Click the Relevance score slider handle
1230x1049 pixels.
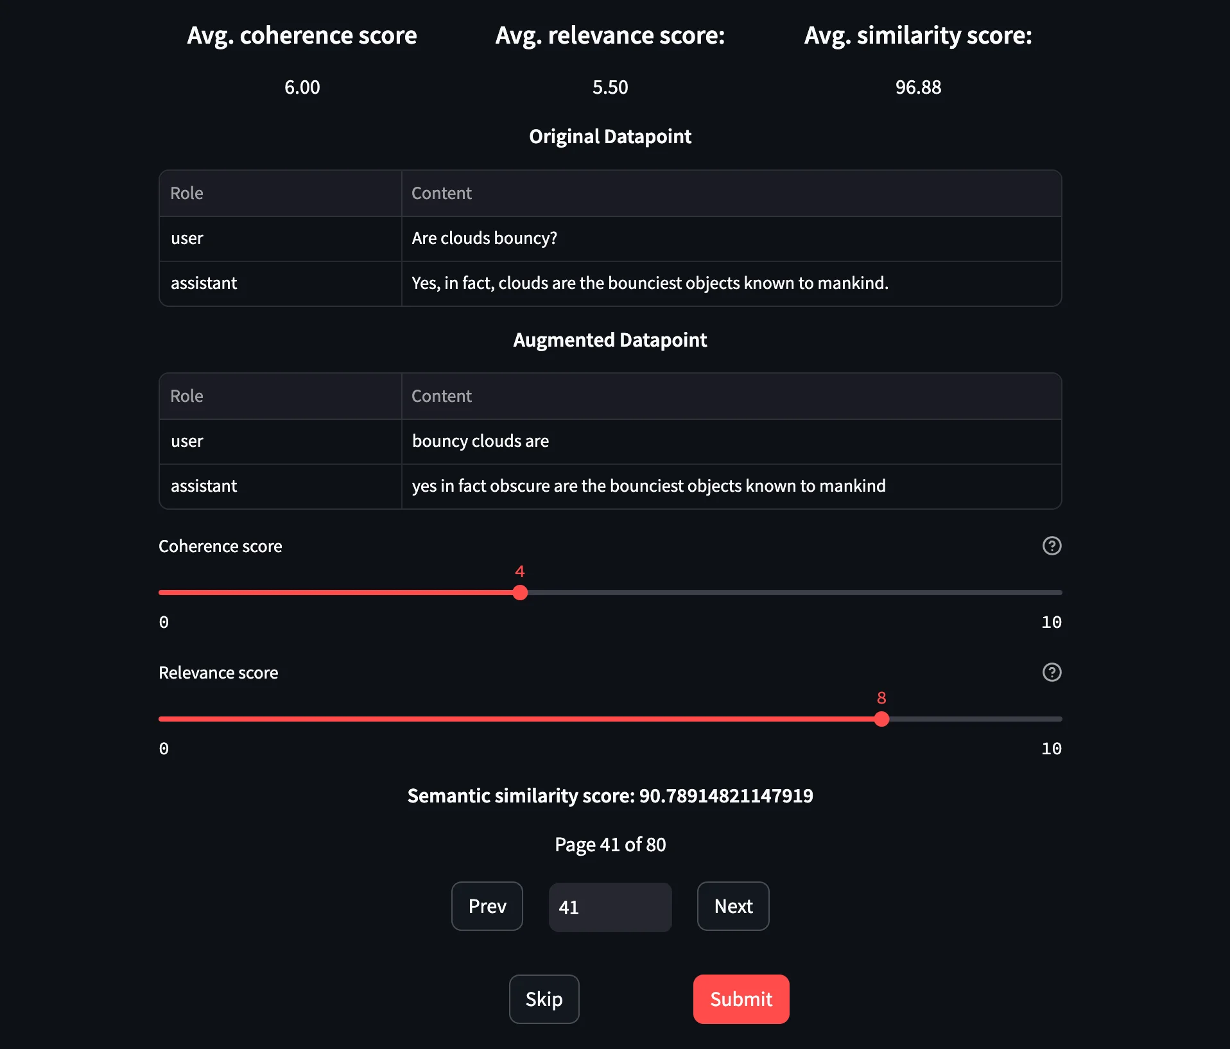[x=882, y=720]
